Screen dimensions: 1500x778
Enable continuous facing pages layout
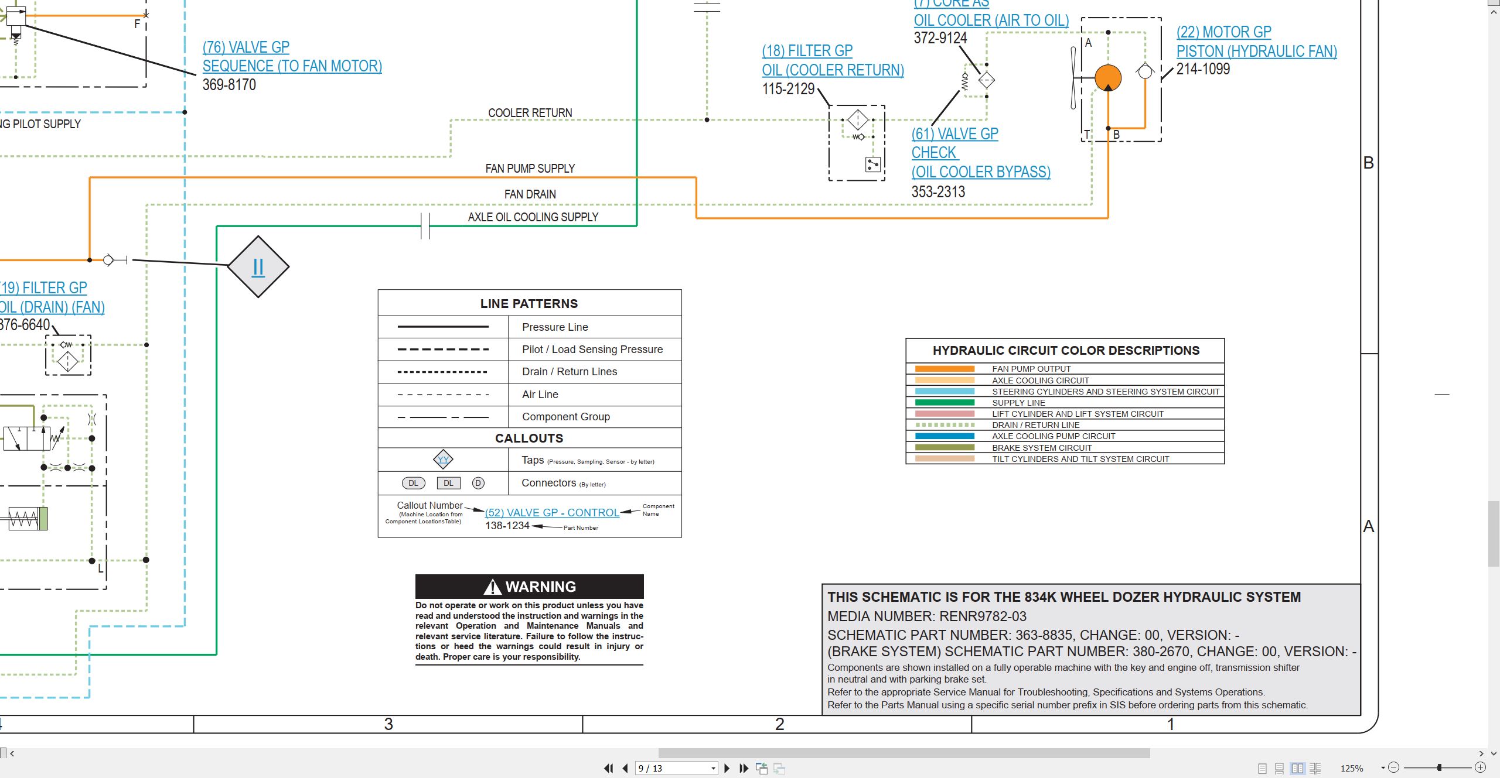coord(1315,768)
